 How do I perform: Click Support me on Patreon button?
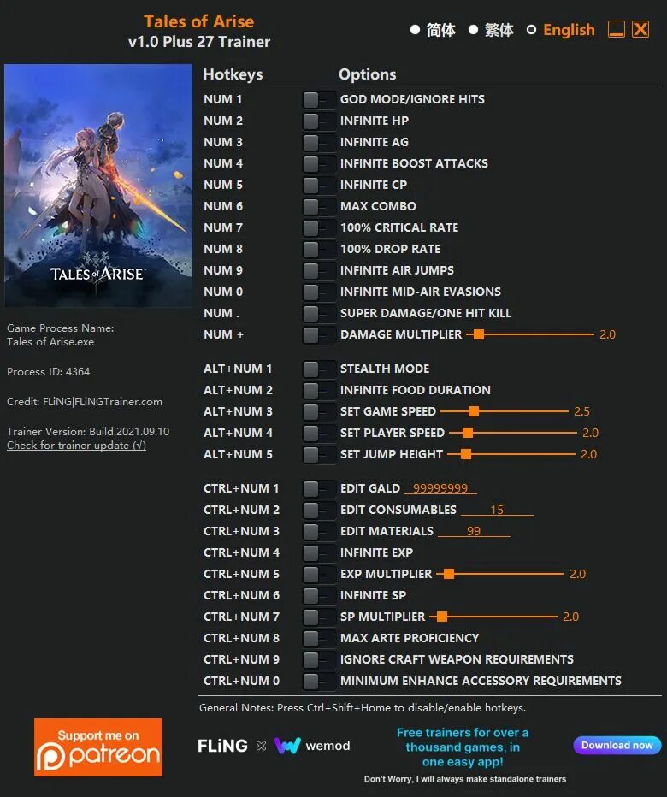pyautogui.click(x=98, y=747)
